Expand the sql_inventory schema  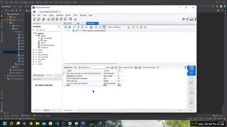pyautogui.click(x=34, y=55)
